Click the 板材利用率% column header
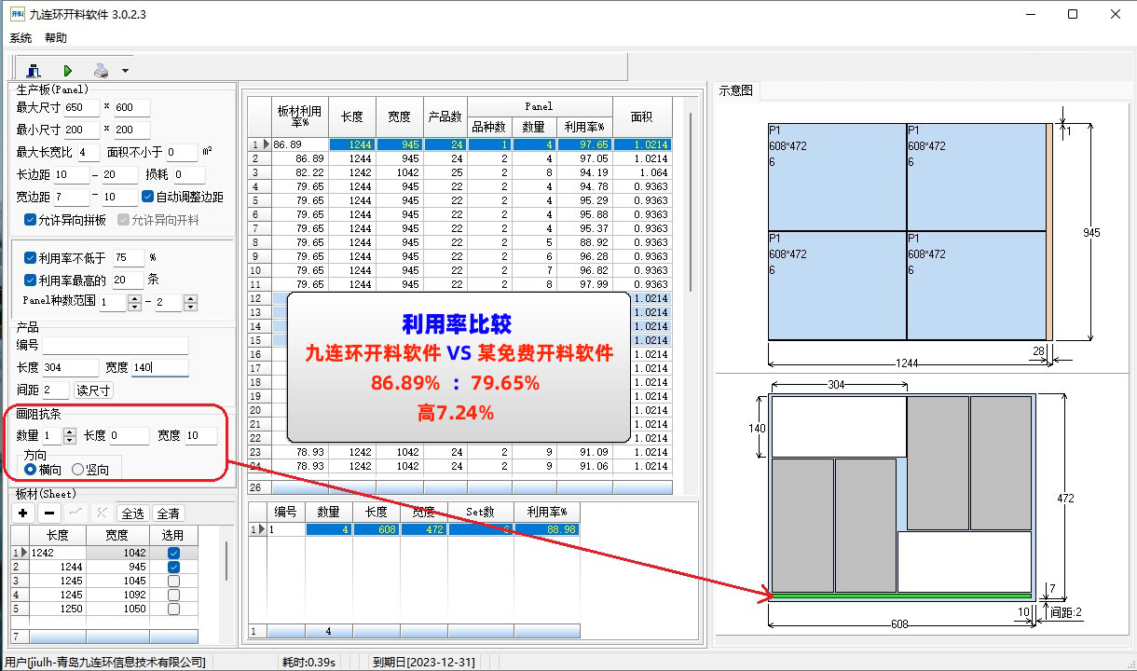The height and width of the screenshot is (671, 1137). [299, 116]
